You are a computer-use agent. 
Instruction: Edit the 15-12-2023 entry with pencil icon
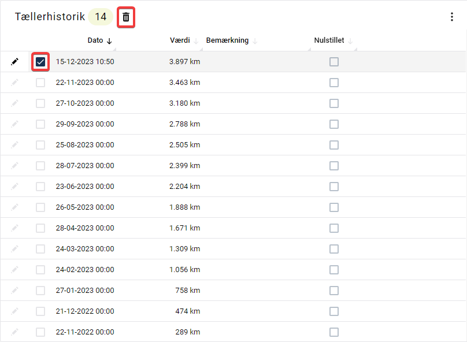point(14,62)
